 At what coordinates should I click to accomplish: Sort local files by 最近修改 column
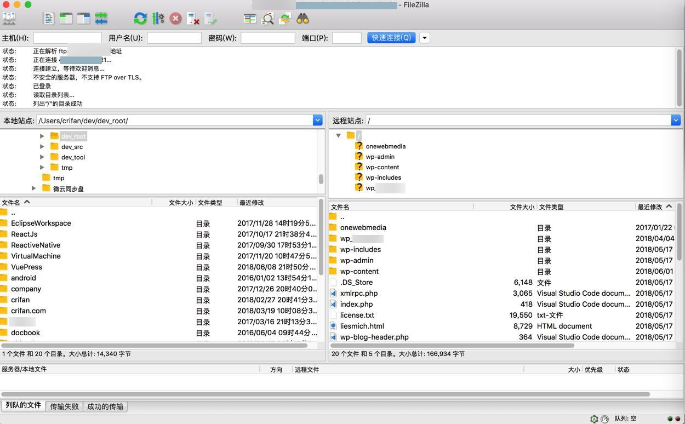click(277, 202)
